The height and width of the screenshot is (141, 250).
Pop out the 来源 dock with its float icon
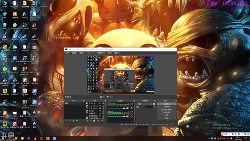tap(105, 101)
